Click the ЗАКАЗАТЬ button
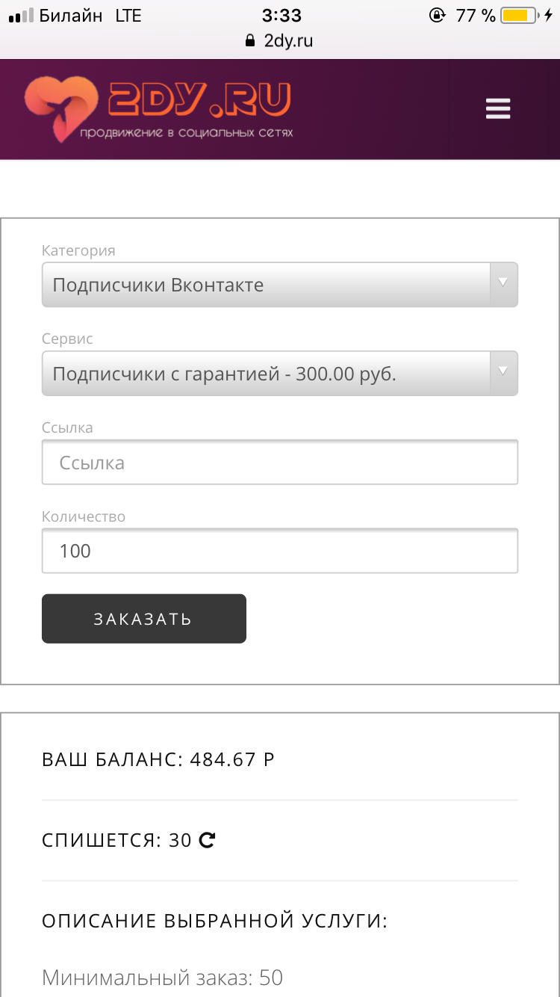The width and height of the screenshot is (560, 997). click(x=143, y=619)
